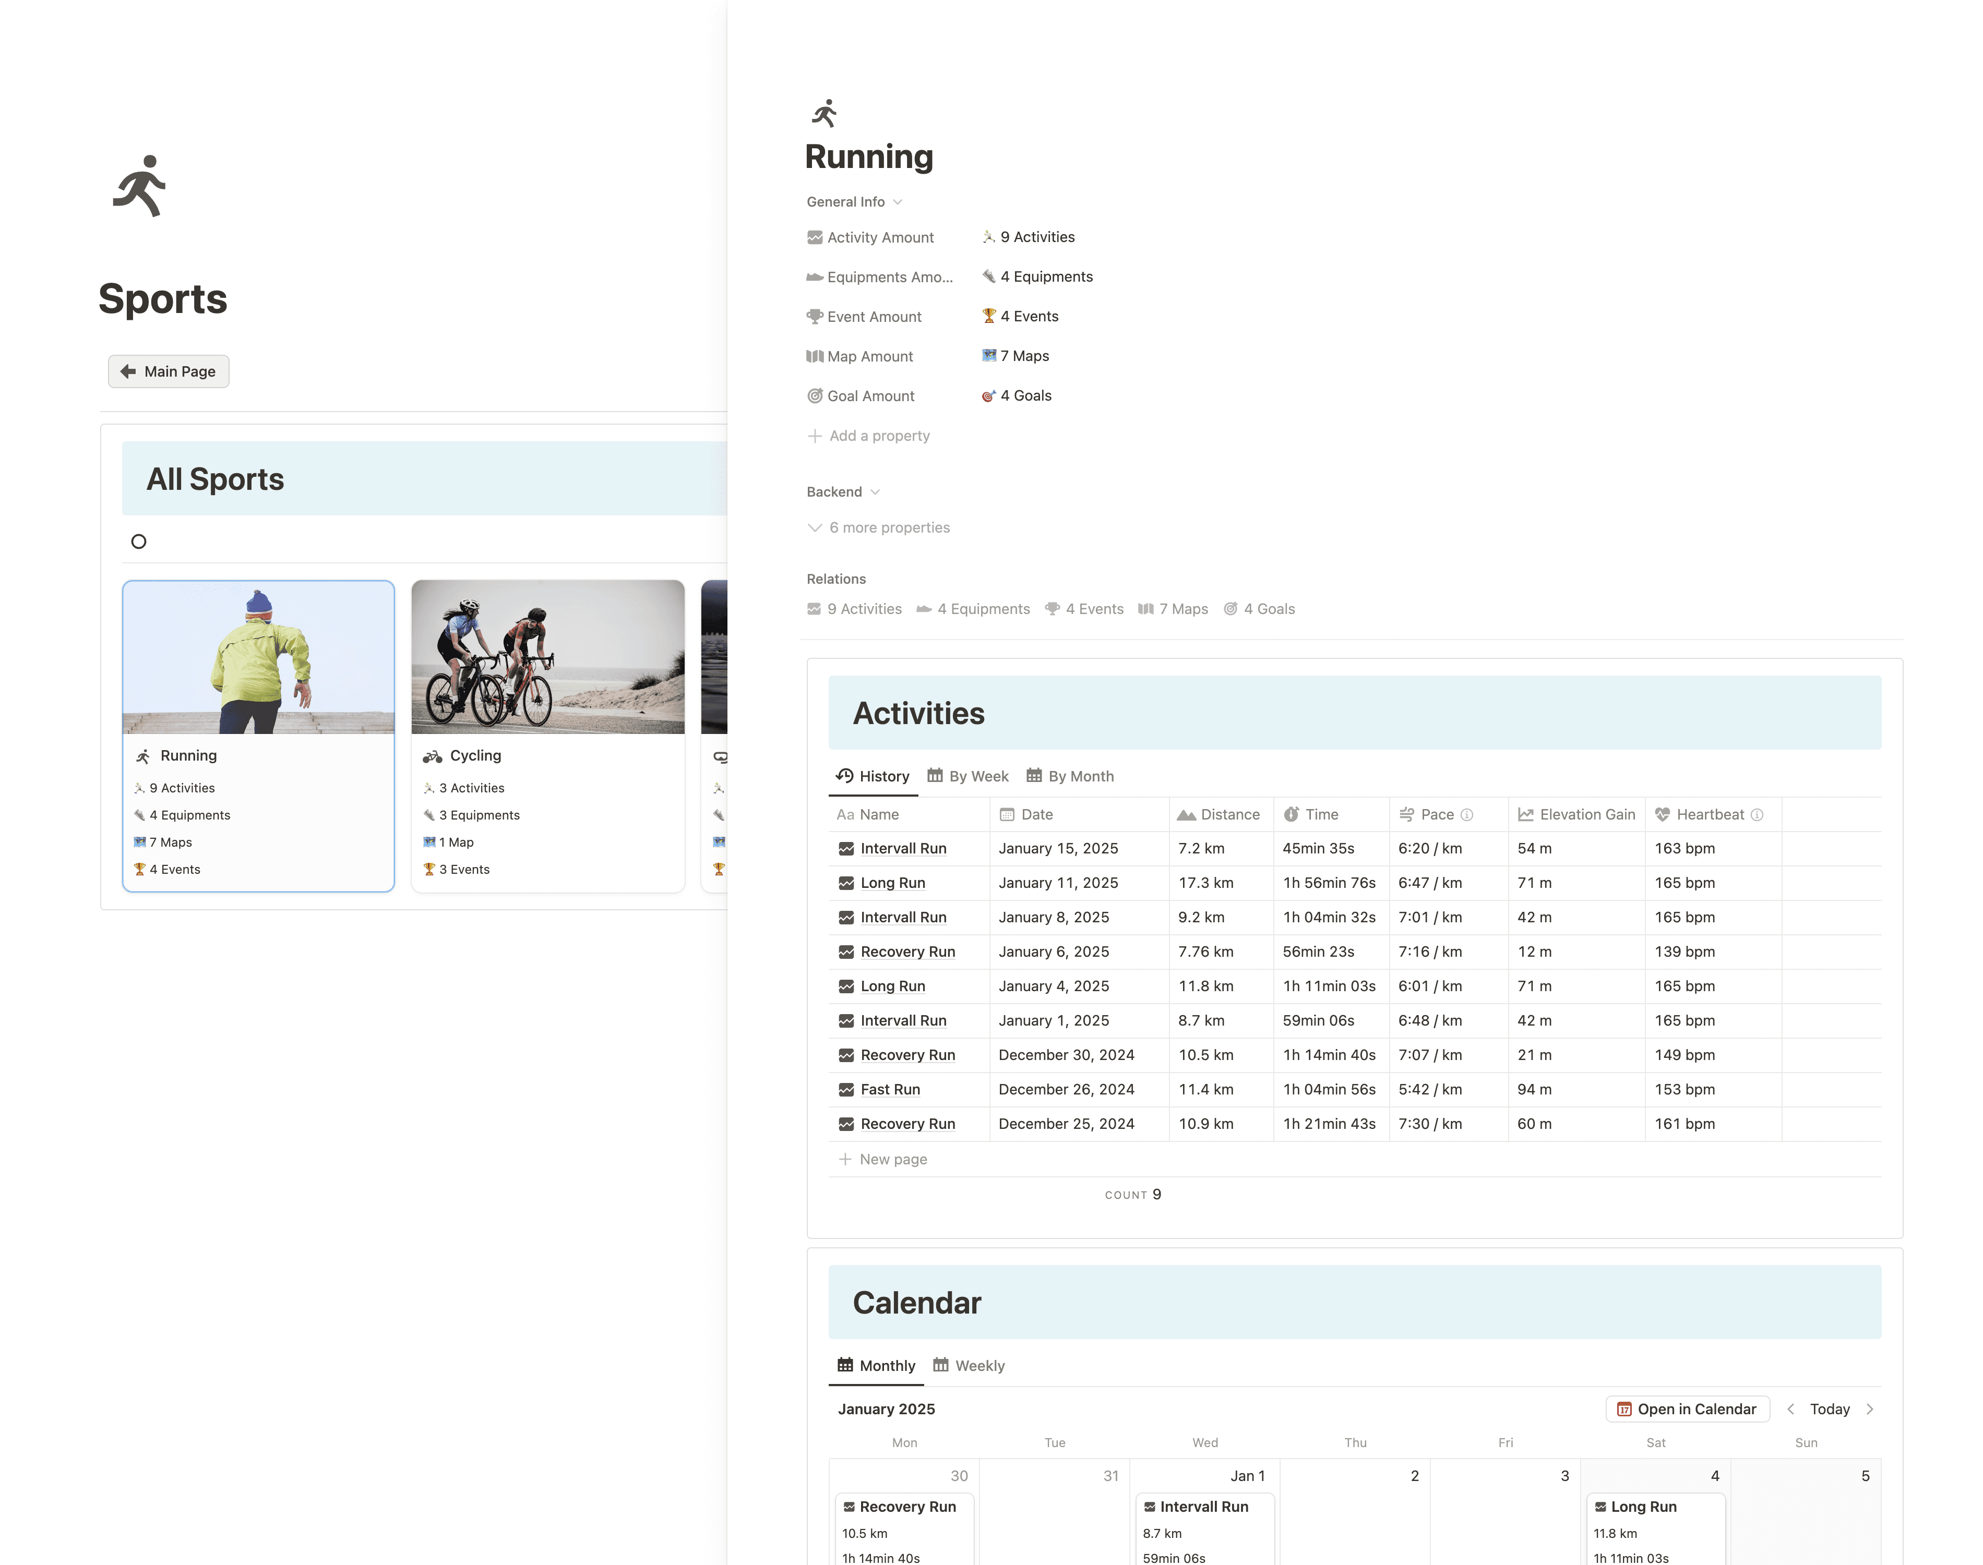Click the plus icon beside Add a property
This screenshot has width=1983, height=1565.
tap(815, 436)
